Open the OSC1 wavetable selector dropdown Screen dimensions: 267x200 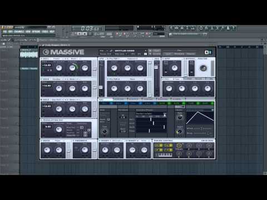tap(57, 59)
